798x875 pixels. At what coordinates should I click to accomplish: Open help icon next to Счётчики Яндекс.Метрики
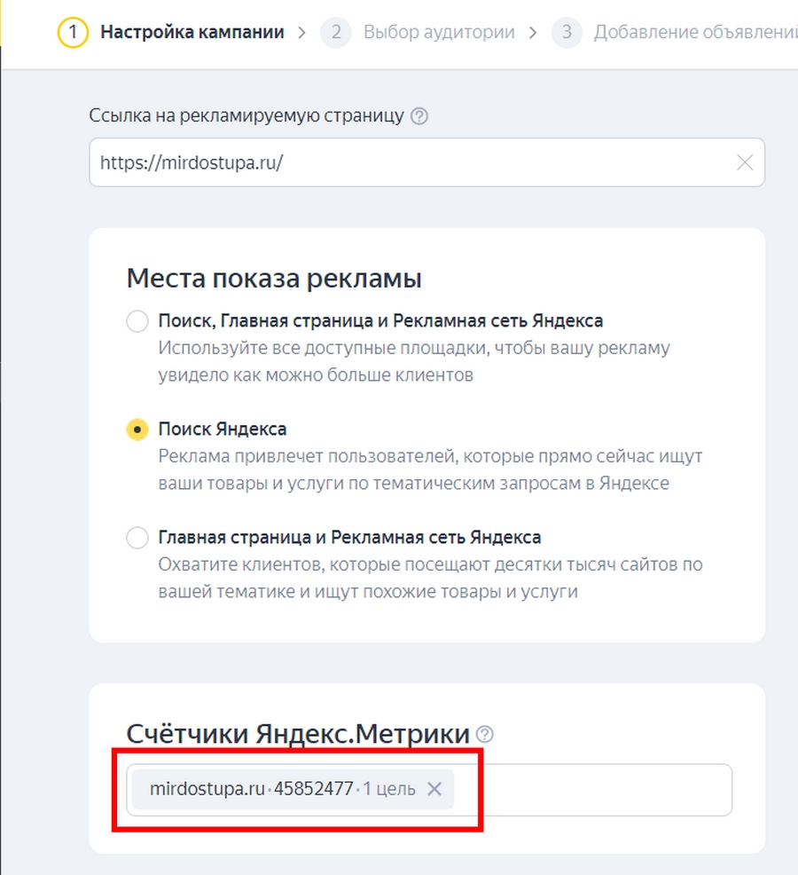(485, 735)
